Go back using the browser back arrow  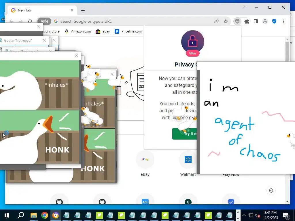click(12, 21)
